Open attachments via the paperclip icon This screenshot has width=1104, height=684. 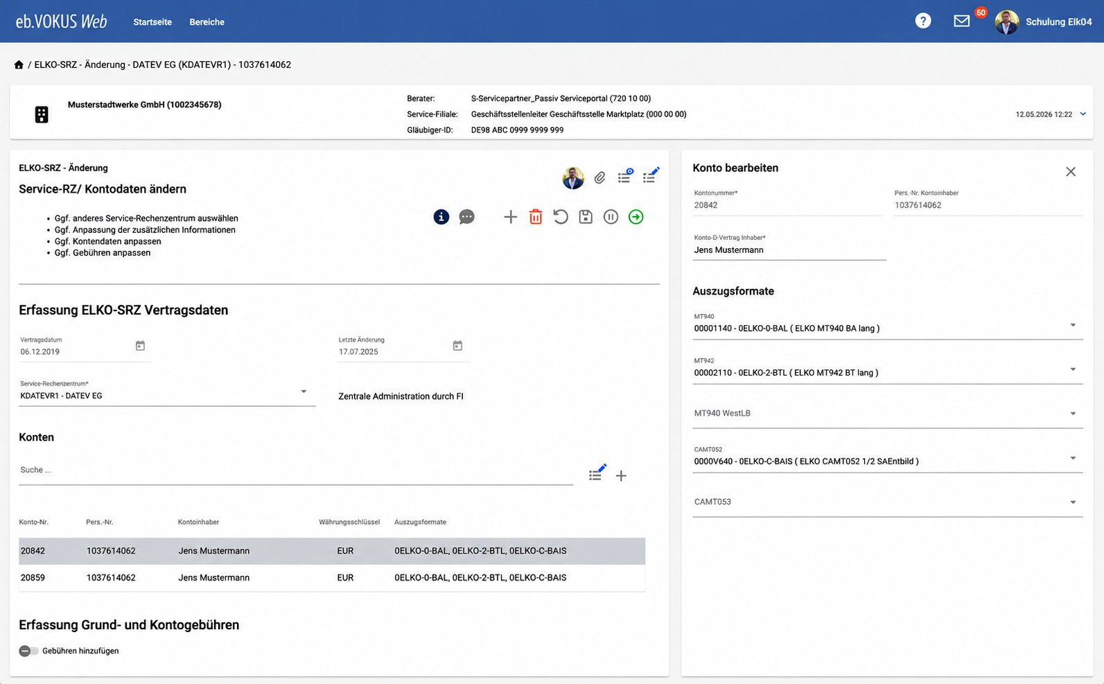pyautogui.click(x=600, y=178)
